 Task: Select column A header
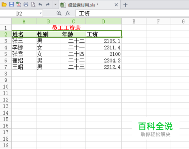(x=24, y=22)
